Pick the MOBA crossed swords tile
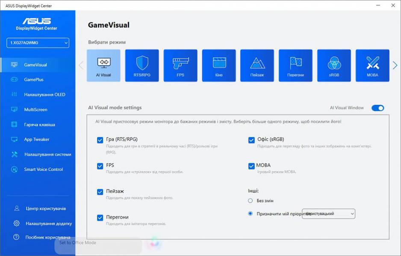401x256 pixels. (x=372, y=65)
